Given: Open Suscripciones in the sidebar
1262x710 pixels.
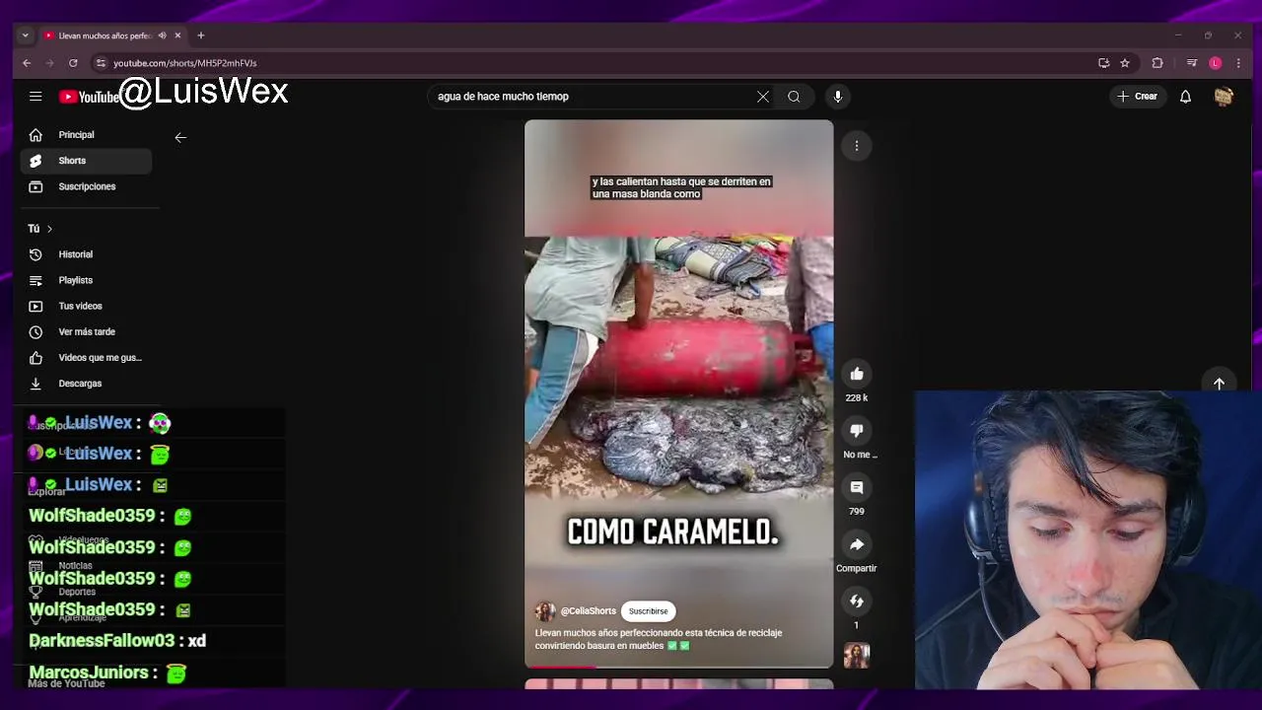Looking at the screenshot, I should click(x=86, y=186).
